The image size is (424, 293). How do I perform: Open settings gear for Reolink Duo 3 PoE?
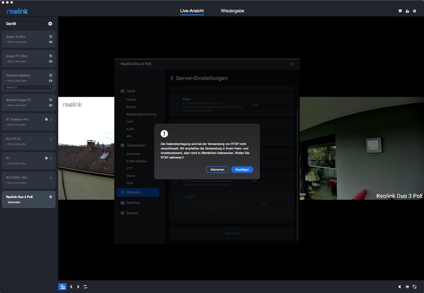point(50,197)
